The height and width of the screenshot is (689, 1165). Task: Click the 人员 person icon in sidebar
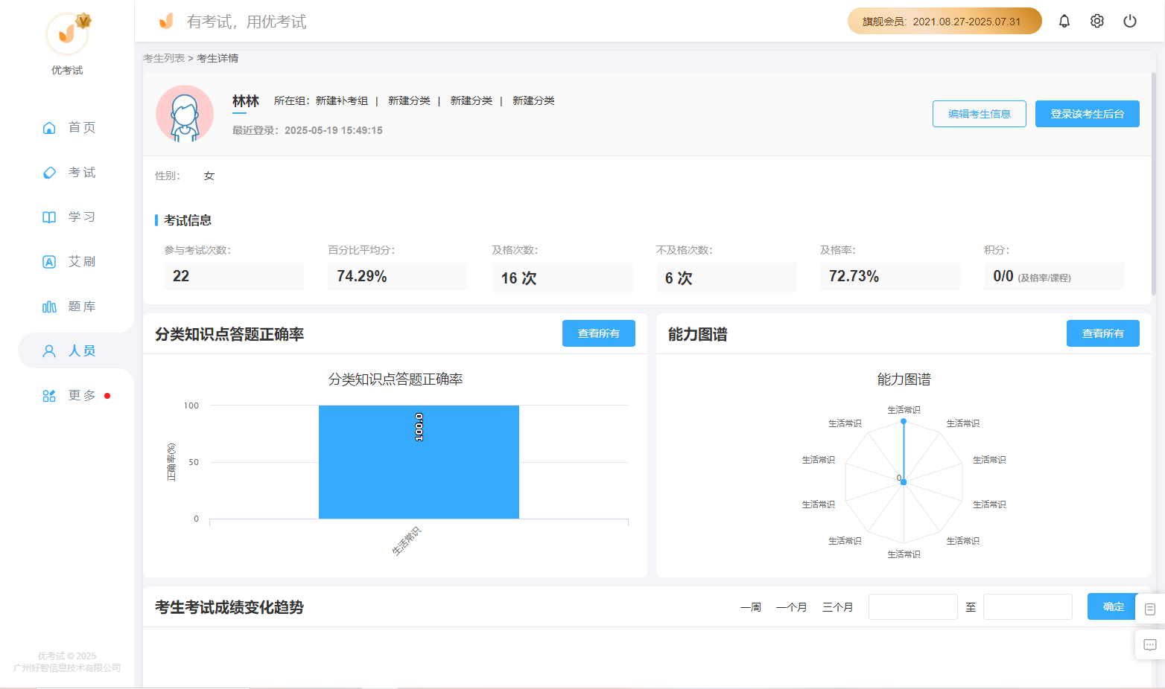tap(49, 351)
